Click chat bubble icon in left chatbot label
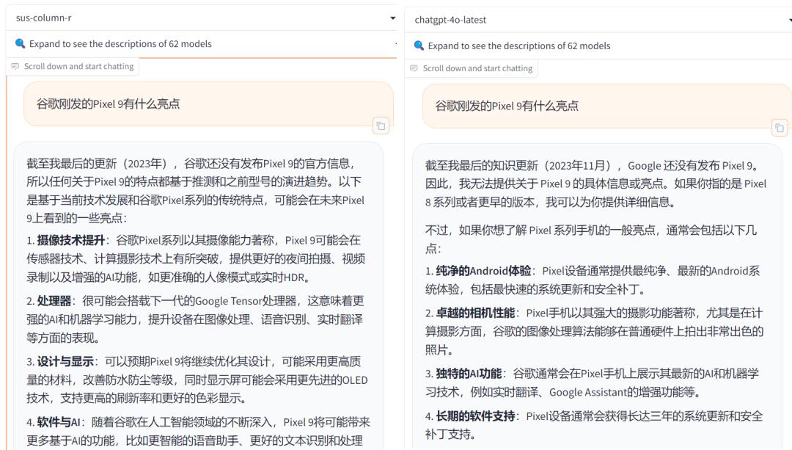The width and height of the screenshot is (792, 450). coord(15,67)
